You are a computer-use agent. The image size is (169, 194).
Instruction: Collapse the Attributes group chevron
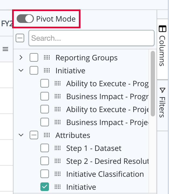tap(21, 135)
